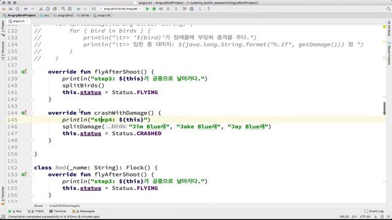Collapse Red class flyAfterShoot fold line 153

32,175
